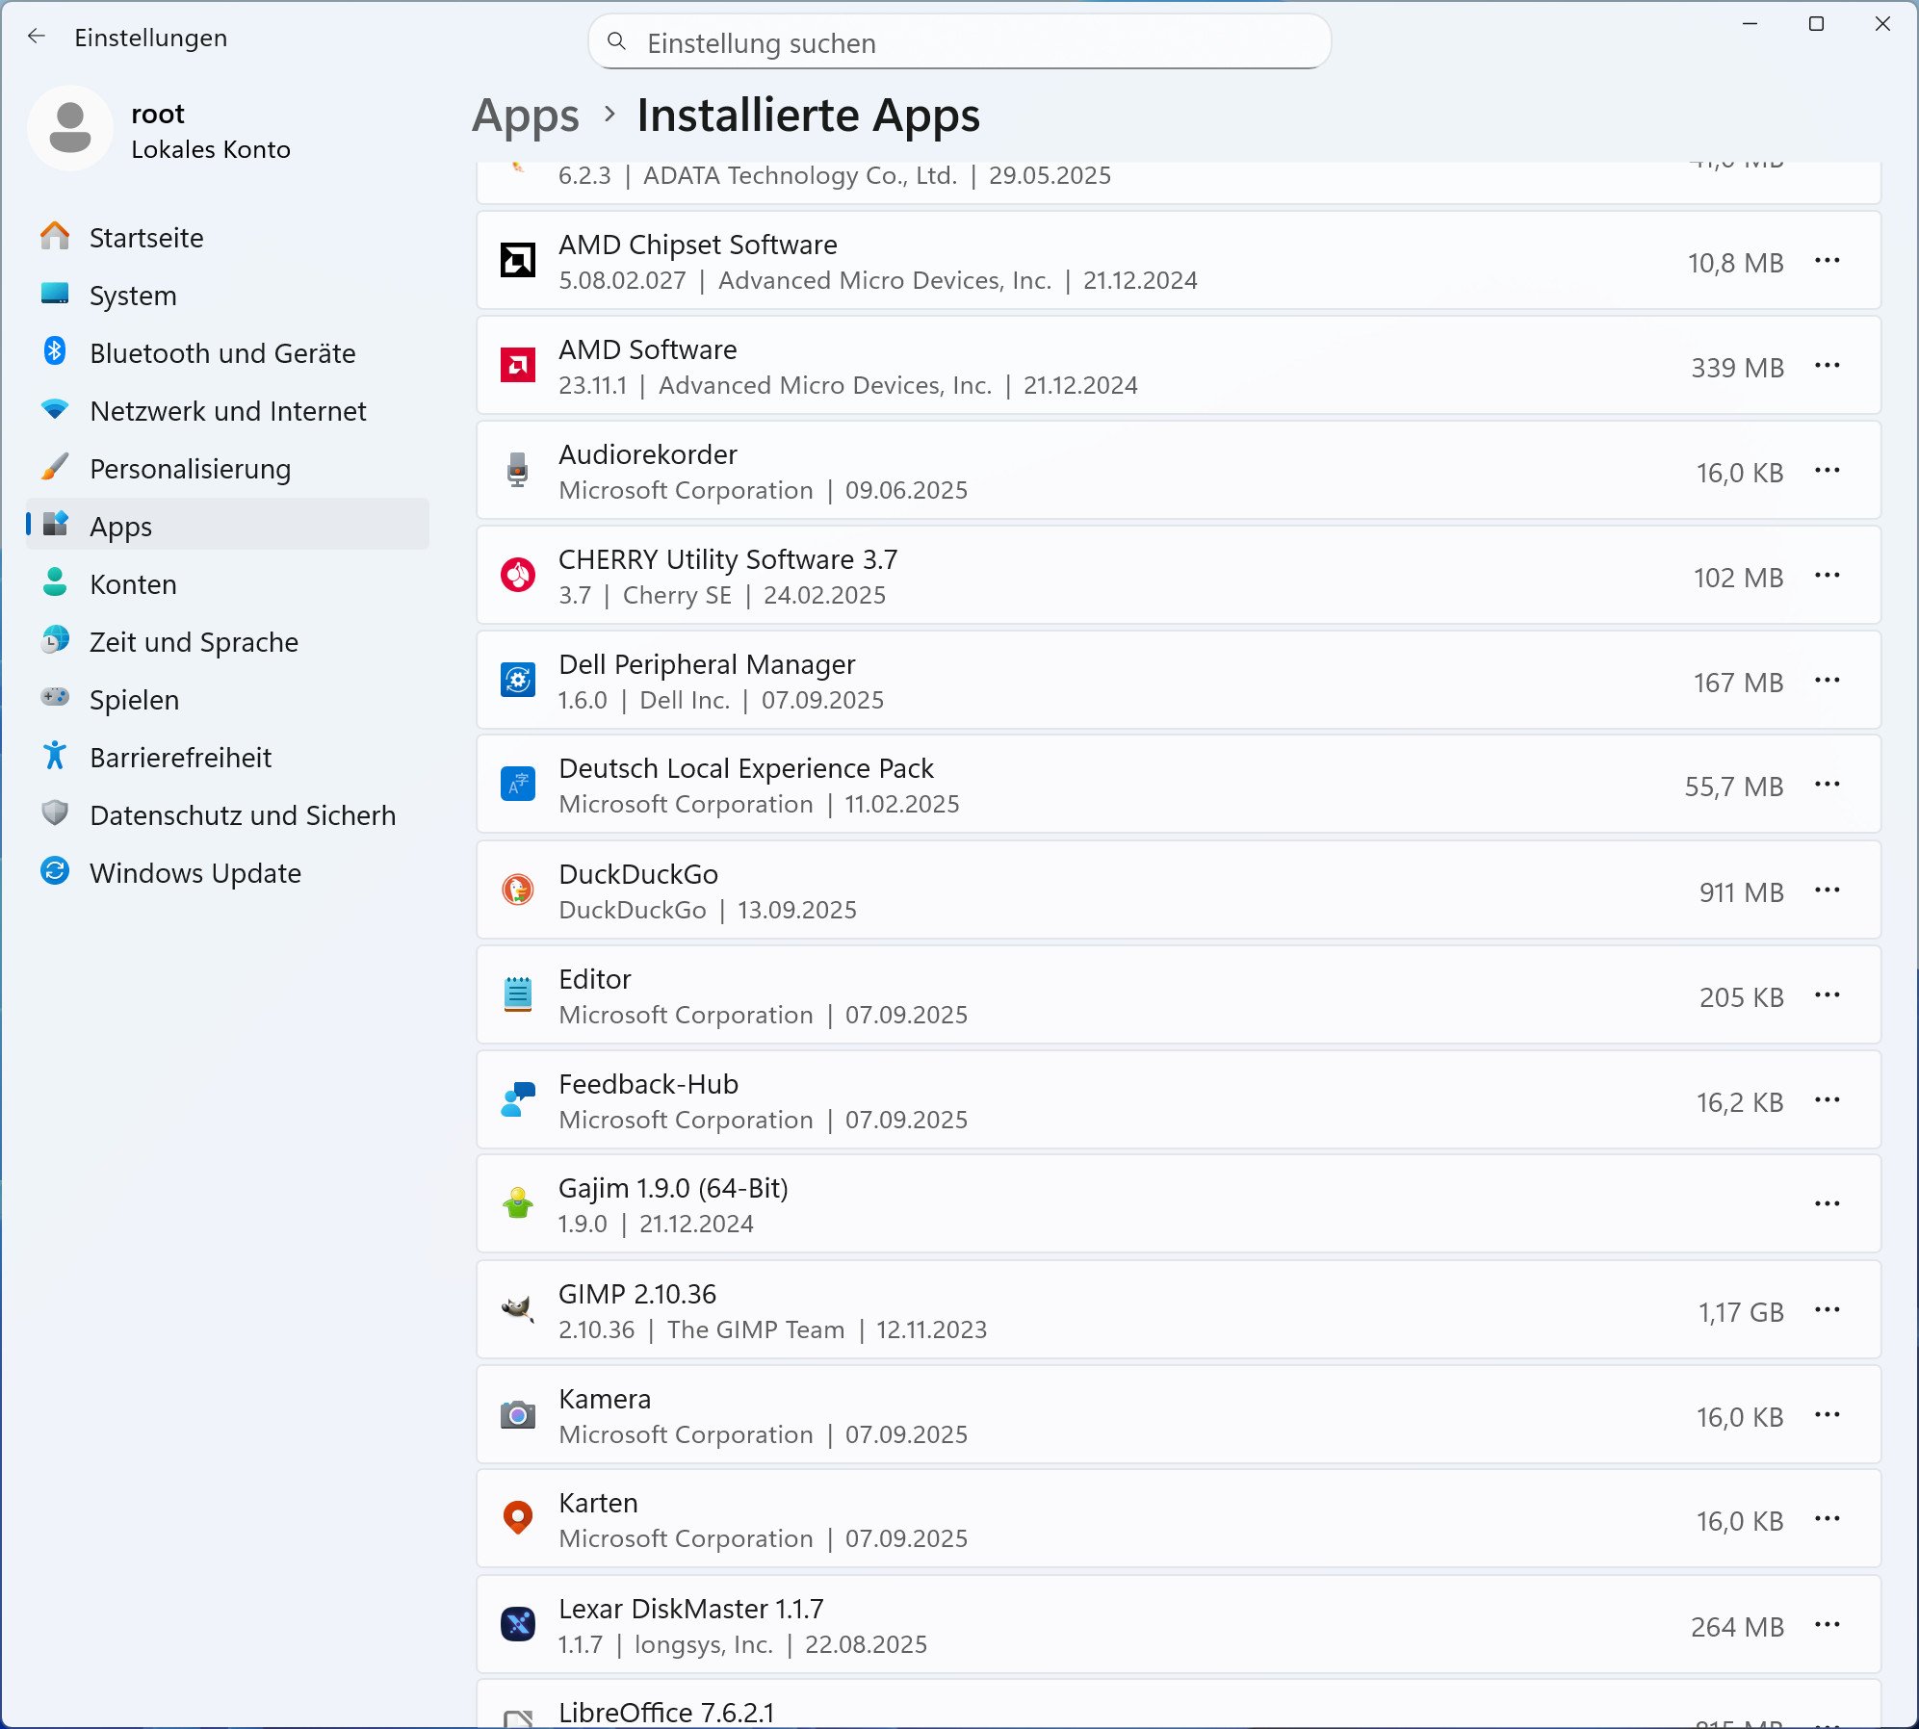Open Datenschutz und Sicherheit in sidebar
The image size is (1919, 1729).
click(242, 815)
